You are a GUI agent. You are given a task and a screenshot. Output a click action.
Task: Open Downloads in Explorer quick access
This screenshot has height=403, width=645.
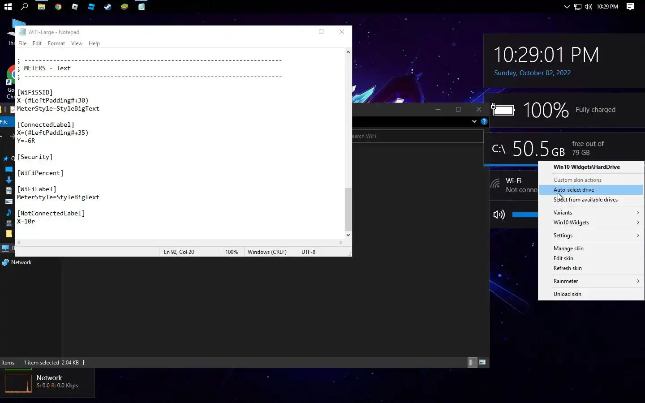[x=9, y=180]
